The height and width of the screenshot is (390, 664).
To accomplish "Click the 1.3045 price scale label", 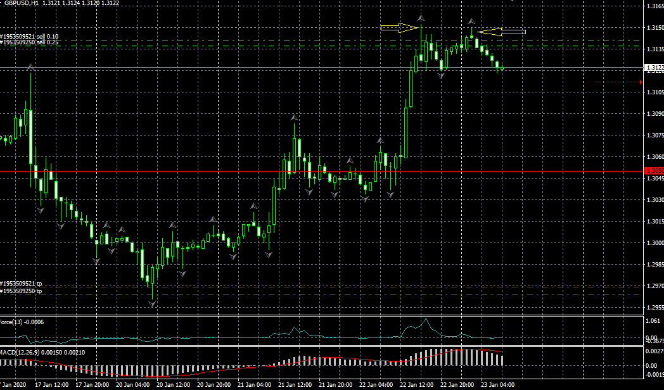I will [655, 179].
